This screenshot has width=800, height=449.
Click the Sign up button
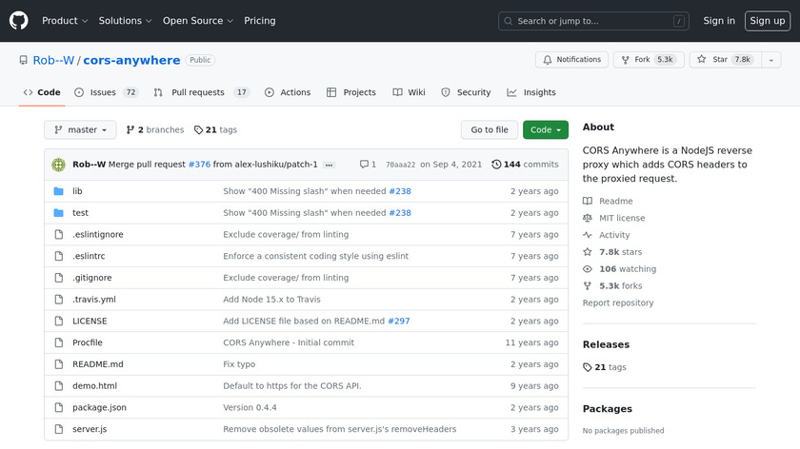click(x=768, y=21)
